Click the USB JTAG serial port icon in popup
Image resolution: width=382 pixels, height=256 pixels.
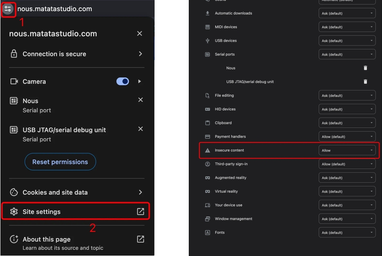click(x=14, y=130)
